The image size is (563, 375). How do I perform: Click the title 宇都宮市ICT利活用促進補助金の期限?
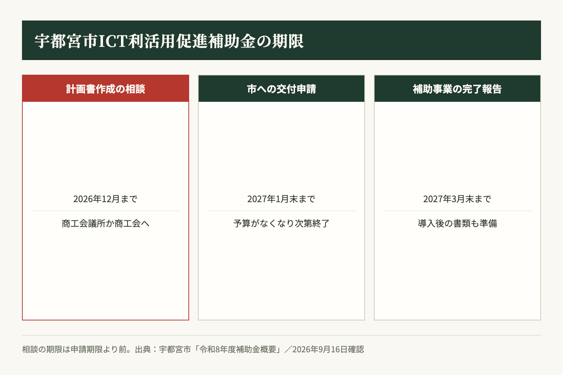pyautogui.click(x=169, y=41)
